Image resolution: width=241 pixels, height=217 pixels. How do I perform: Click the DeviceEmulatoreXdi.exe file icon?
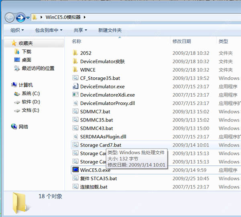click(x=76, y=94)
